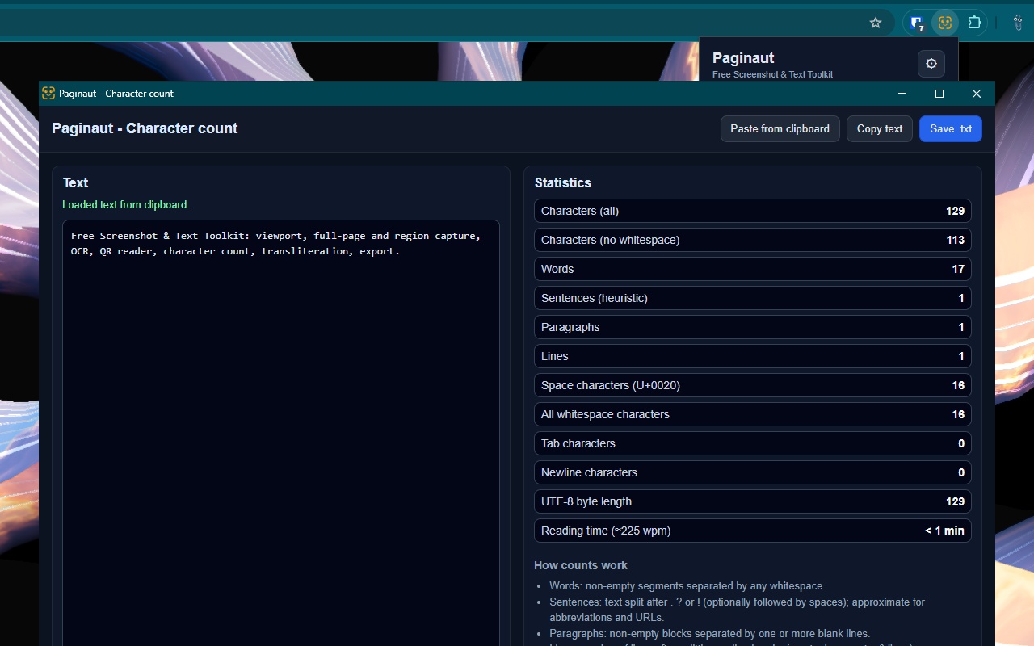Click the Words statistic row
Screen dimensions: 1034x646
[753, 269]
